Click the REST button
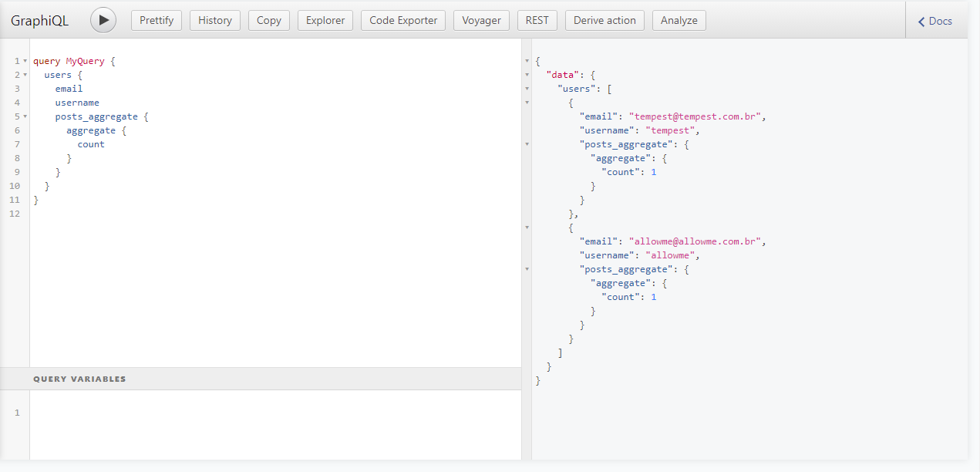Viewport: 980px width, 472px height. coord(537,20)
